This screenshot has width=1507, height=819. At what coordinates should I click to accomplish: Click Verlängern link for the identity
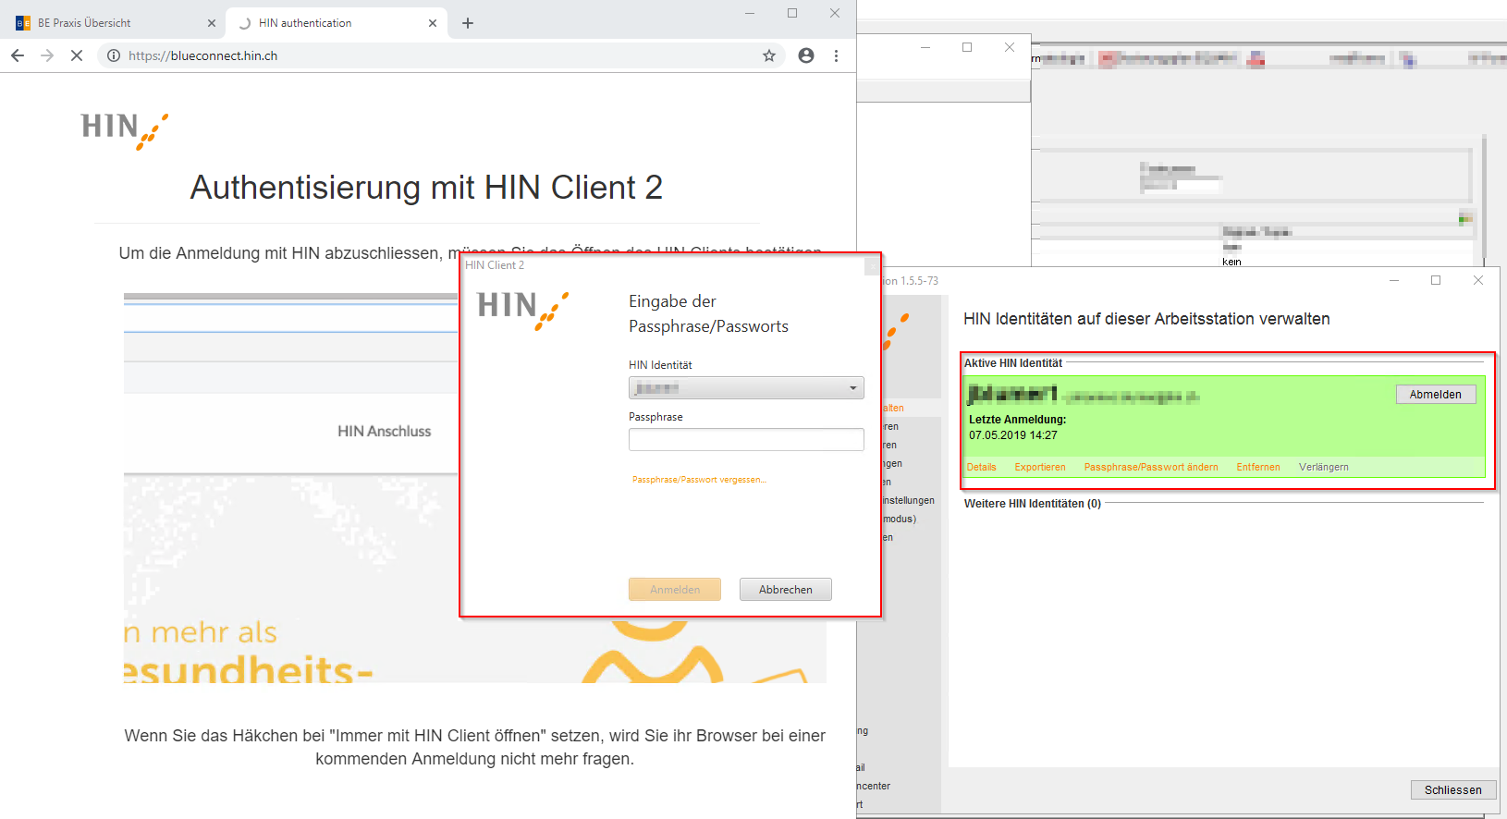click(1323, 468)
